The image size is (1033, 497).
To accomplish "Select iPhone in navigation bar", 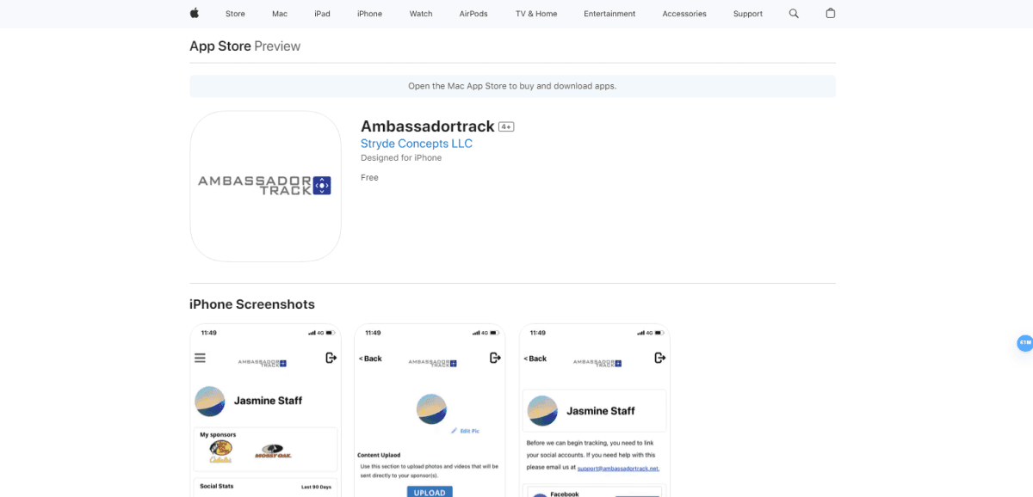I will pyautogui.click(x=369, y=14).
